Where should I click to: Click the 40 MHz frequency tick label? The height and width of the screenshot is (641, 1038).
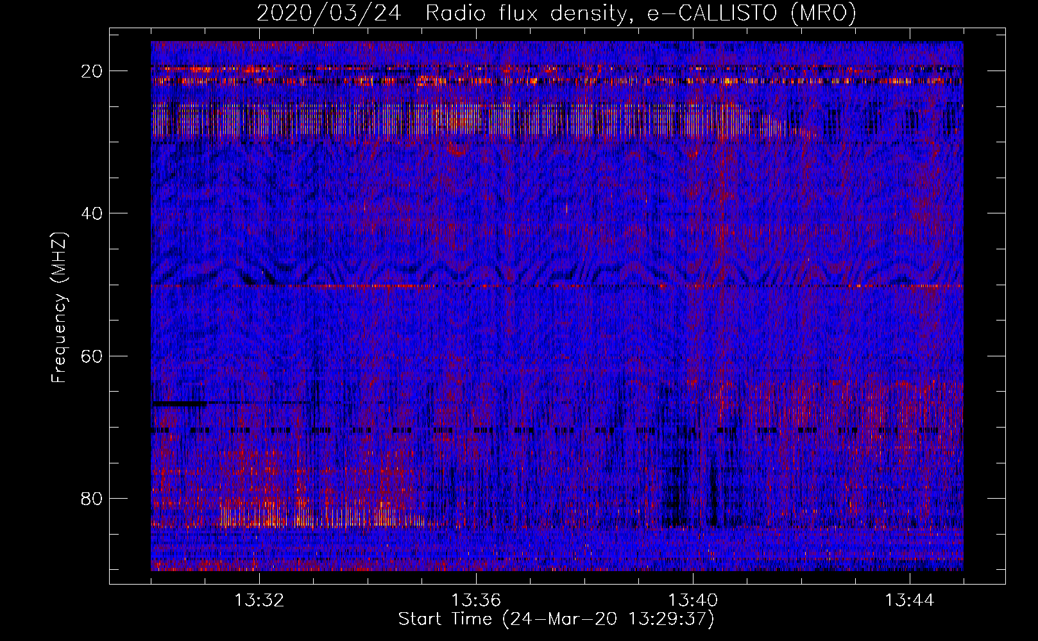(x=92, y=213)
